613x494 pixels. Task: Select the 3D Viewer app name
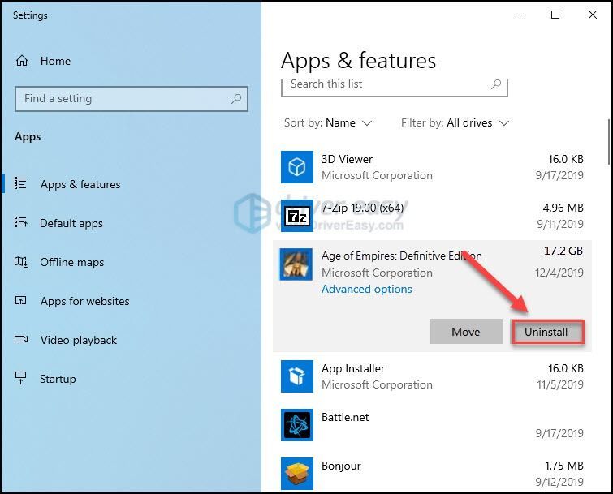point(347,159)
